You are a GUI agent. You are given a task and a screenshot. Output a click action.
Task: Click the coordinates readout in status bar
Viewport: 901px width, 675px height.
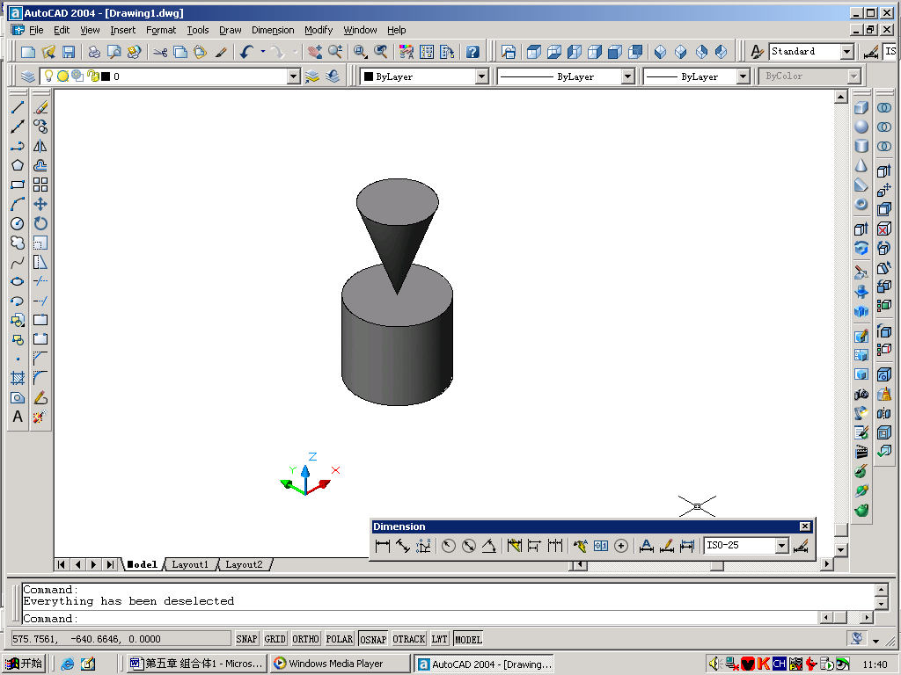pyautogui.click(x=121, y=639)
